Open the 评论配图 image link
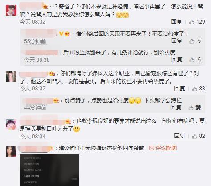The height and width of the screenshot is (186, 211). pos(163,148)
